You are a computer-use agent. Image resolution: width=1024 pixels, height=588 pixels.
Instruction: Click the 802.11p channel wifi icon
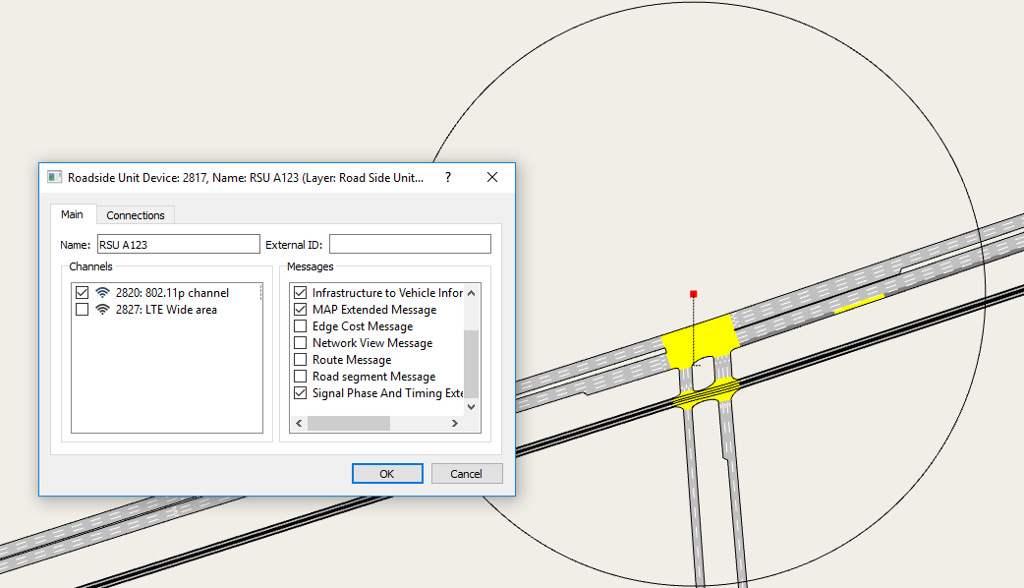[102, 293]
